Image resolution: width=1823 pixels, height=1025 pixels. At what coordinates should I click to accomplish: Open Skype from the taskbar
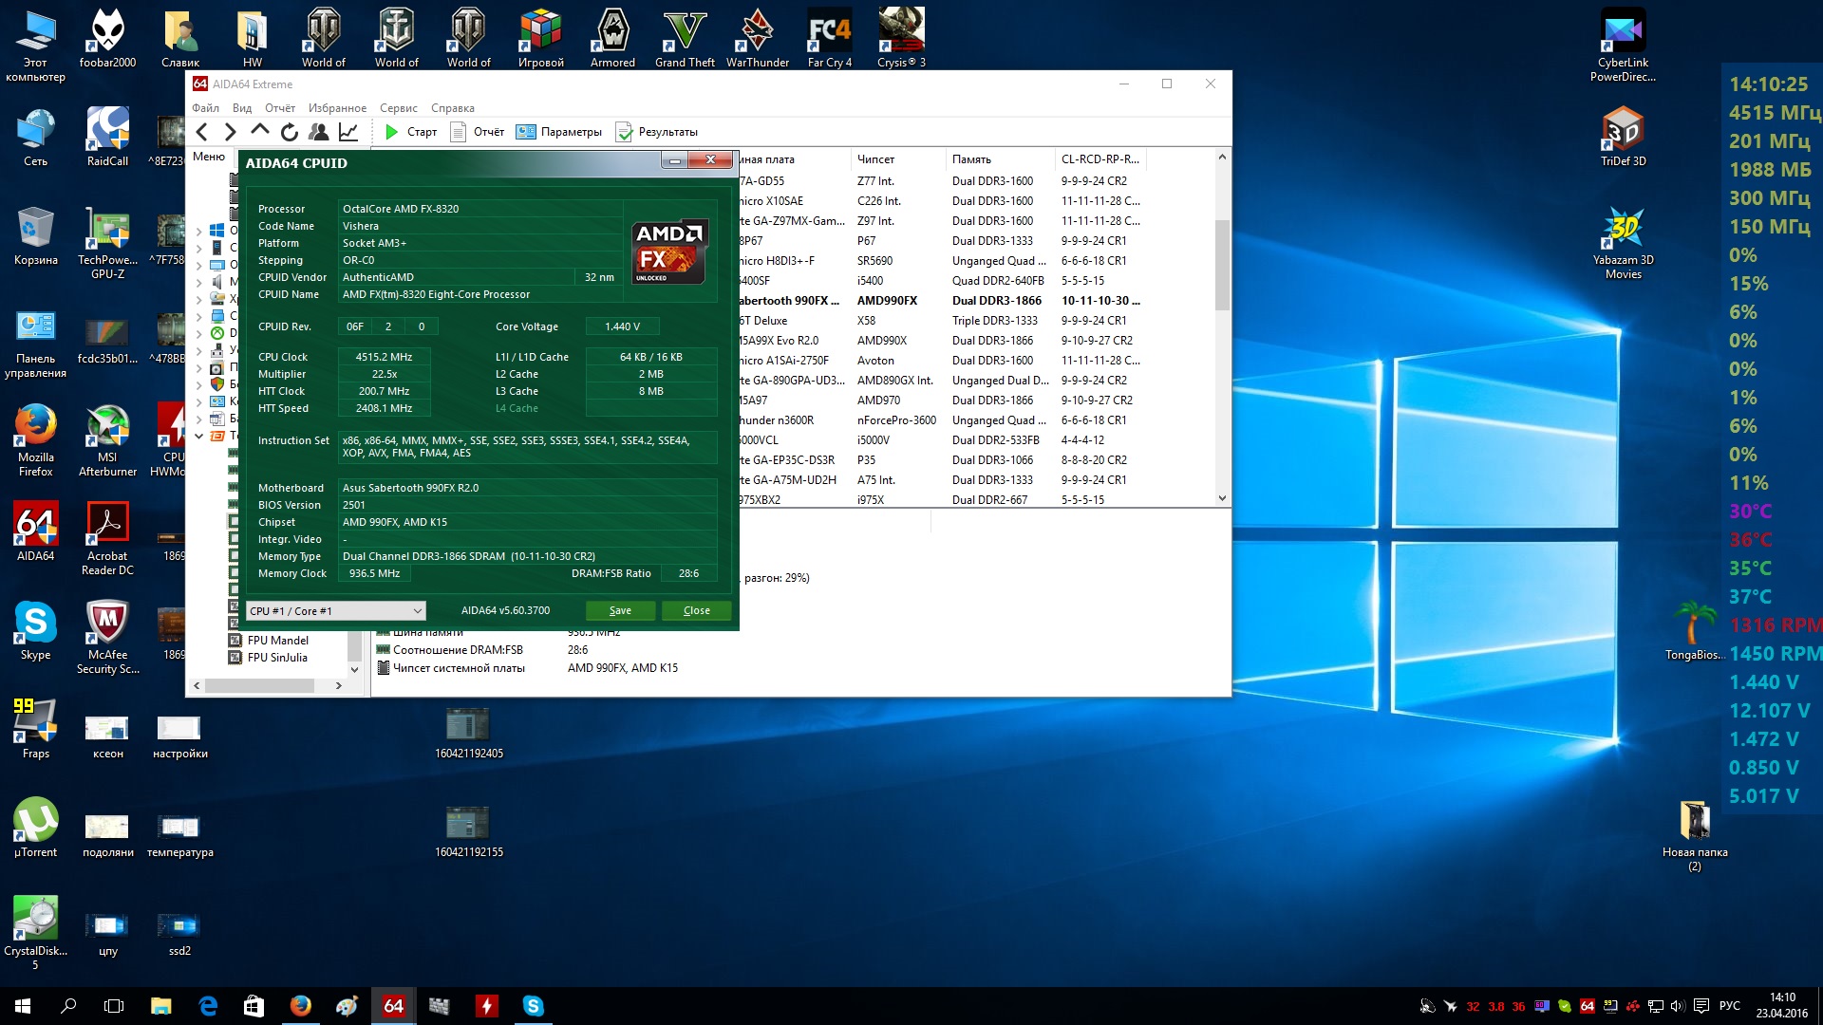[533, 1006]
